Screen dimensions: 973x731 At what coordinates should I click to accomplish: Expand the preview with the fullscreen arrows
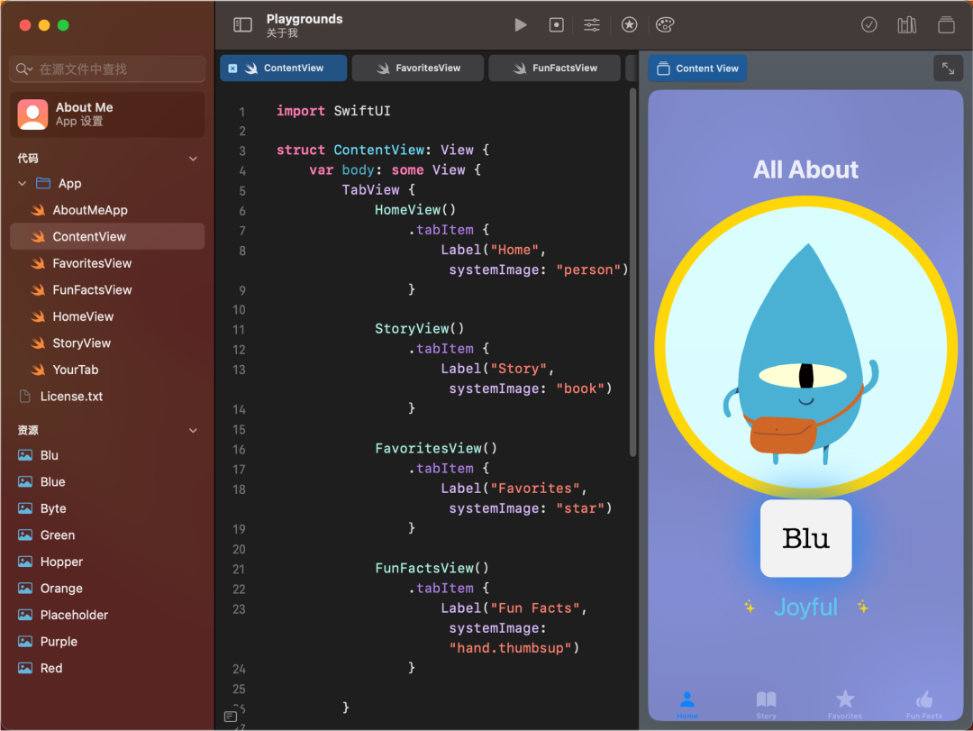click(x=948, y=69)
